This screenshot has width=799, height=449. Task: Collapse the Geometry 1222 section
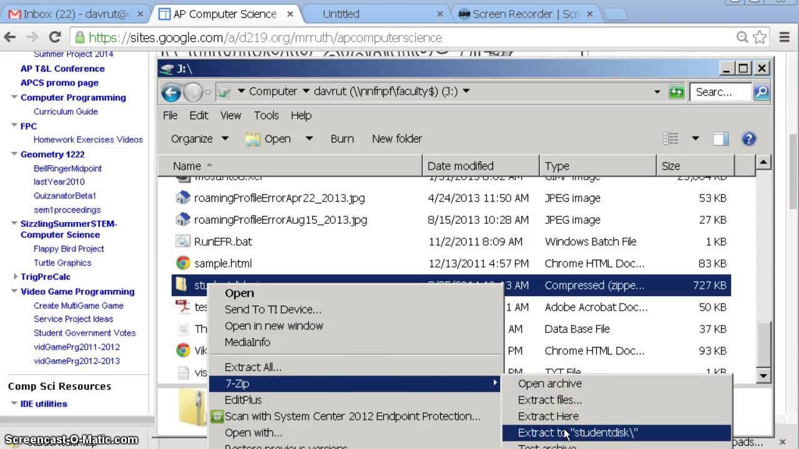click(14, 153)
